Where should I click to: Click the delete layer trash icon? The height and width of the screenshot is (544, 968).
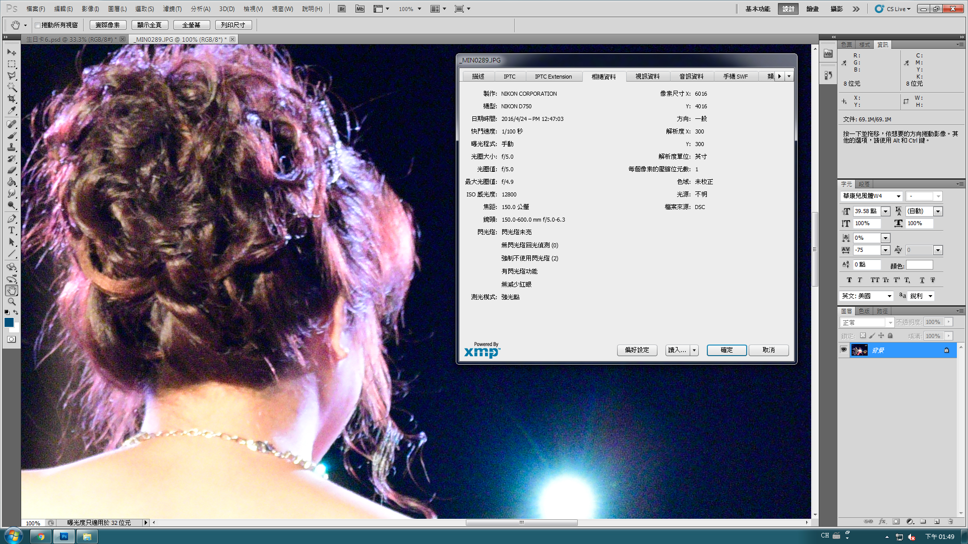(x=950, y=521)
